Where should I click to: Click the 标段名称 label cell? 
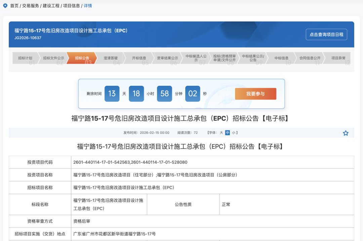tap(40, 204)
